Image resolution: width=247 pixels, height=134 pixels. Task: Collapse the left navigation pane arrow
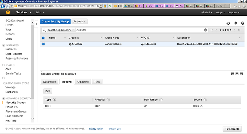coord(36,24)
